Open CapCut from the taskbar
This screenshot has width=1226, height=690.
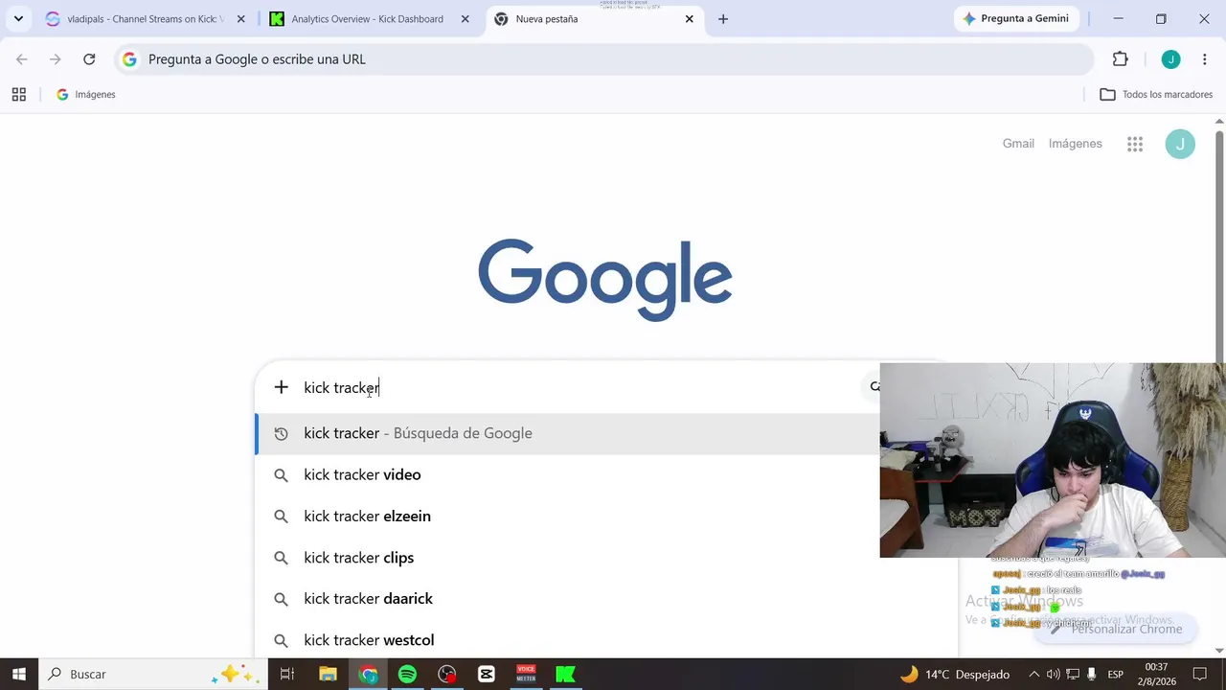(x=487, y=675)
